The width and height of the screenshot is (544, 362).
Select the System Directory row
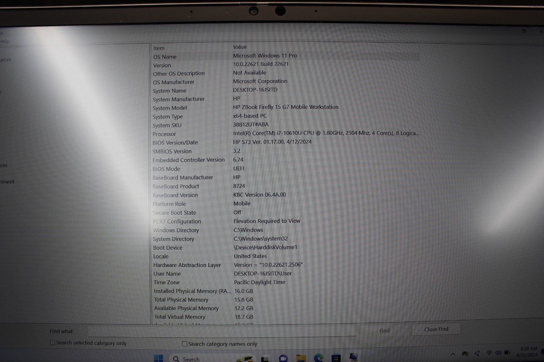pyautogui.click(x=286, y=239)
